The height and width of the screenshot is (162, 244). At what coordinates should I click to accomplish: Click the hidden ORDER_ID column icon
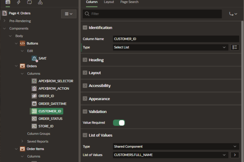(34, 96)
